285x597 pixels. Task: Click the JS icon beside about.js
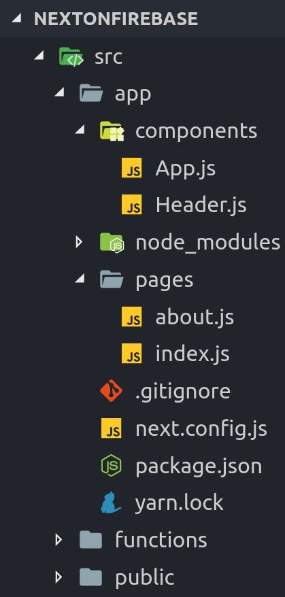point(132,316)
